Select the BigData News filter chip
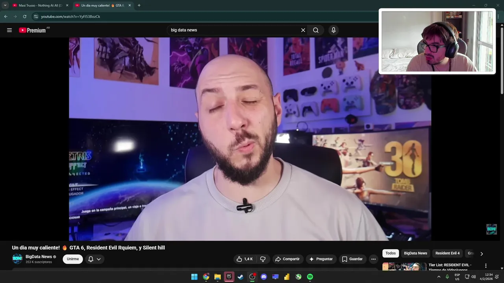Image resolution: width=504 pixels, height=283 pixels. 415,254
